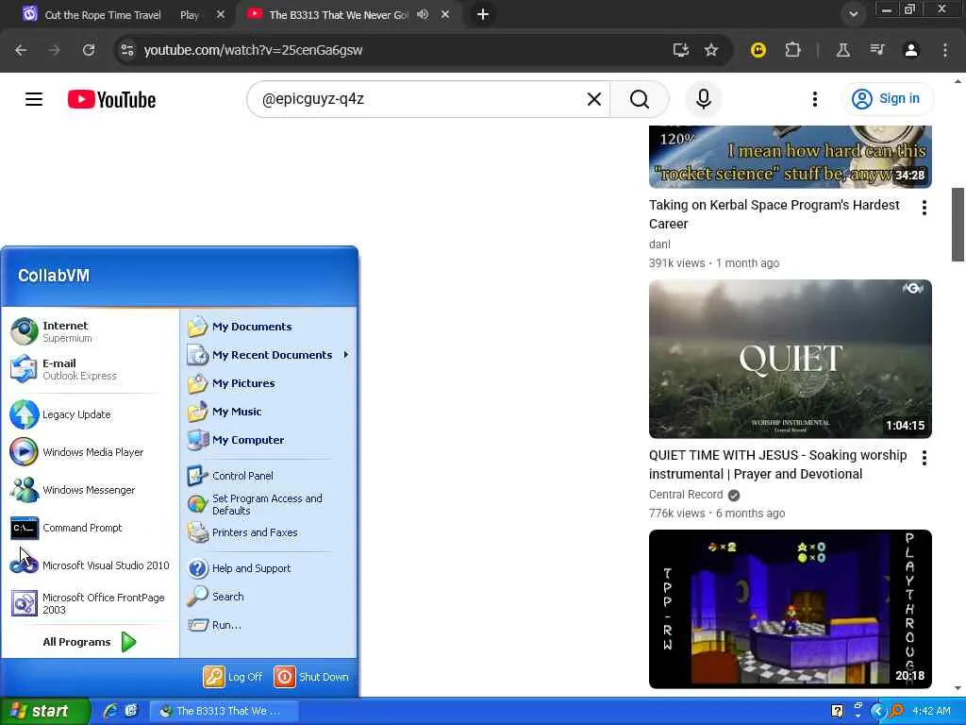Image resolution: width=966 pixels, height=725 pixels.
Task: Open Central Record channel
Action: coord(686,495)
